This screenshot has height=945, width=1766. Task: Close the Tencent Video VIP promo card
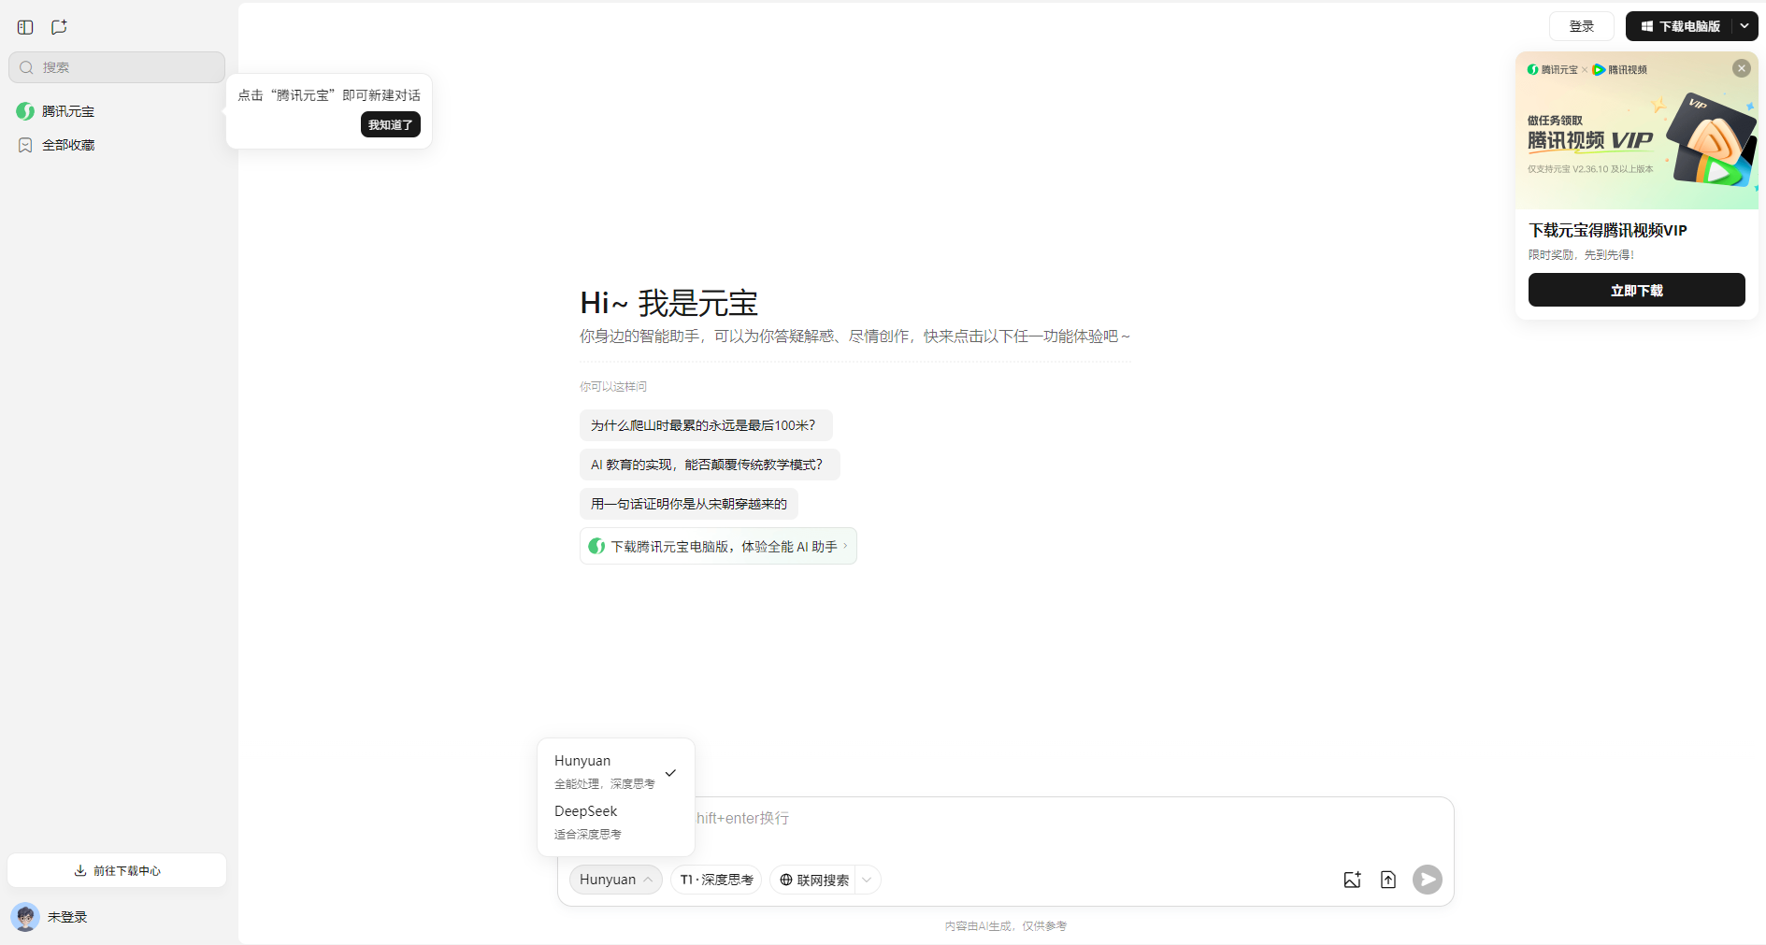click(1742, 68)
